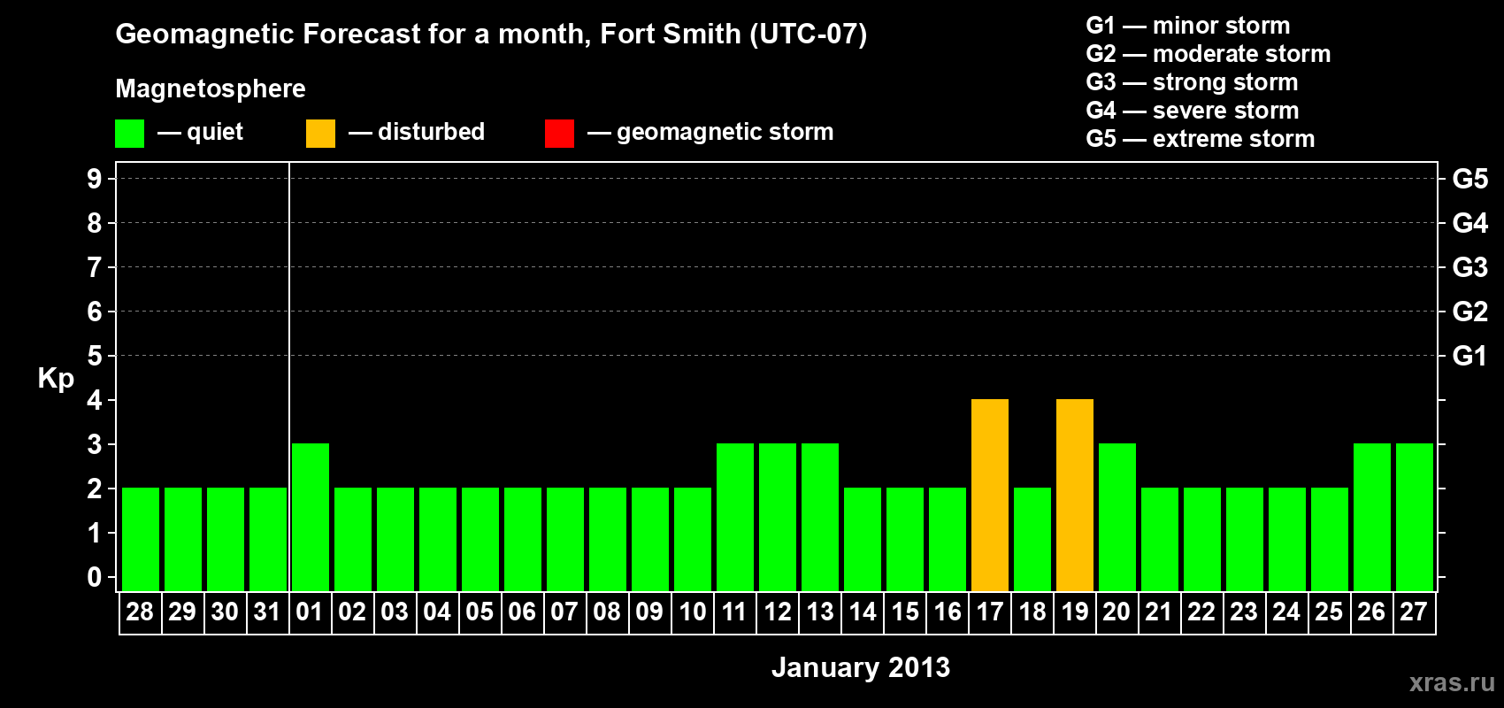This screenshot has height=708, width=1504.
Task: Click the red geomagnetic storm legend swatch
Action: pos(559,134)
